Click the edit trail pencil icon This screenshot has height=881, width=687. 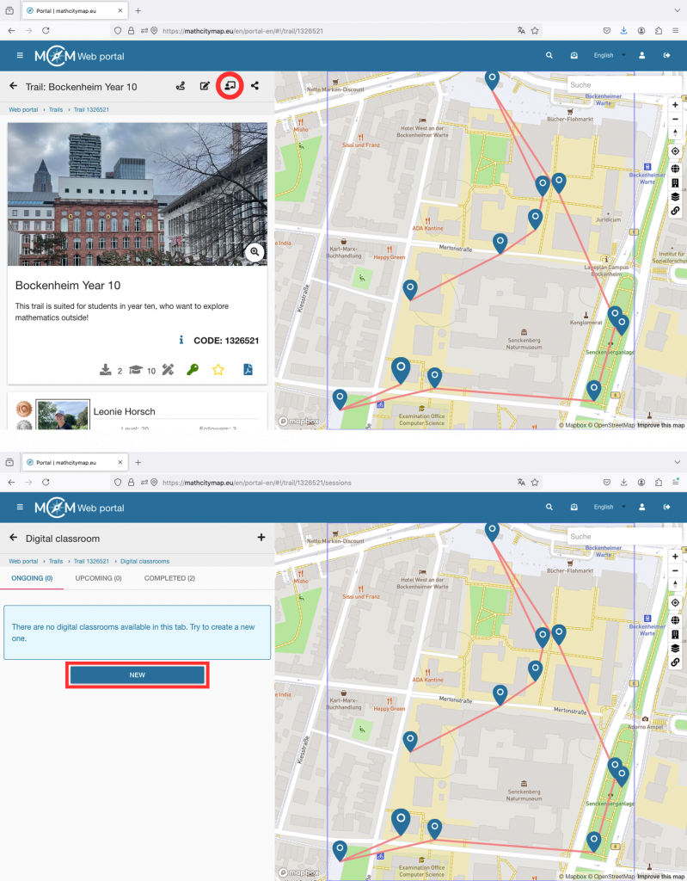pyautogui.click(x=205, y=86)
